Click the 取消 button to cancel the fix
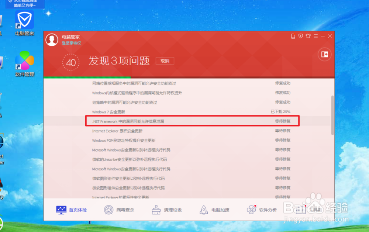This screenshot has width=369, height=232. click(x=165, y=61)
